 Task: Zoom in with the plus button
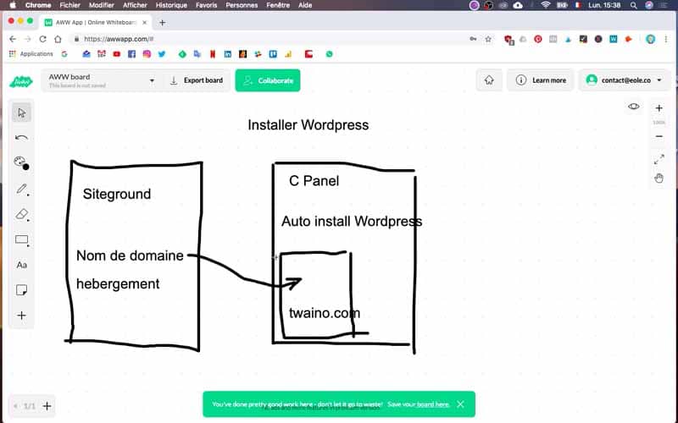659,108
